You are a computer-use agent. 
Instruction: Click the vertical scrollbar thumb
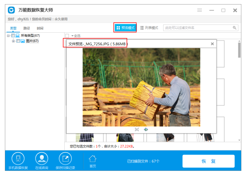tap(239, 50)
